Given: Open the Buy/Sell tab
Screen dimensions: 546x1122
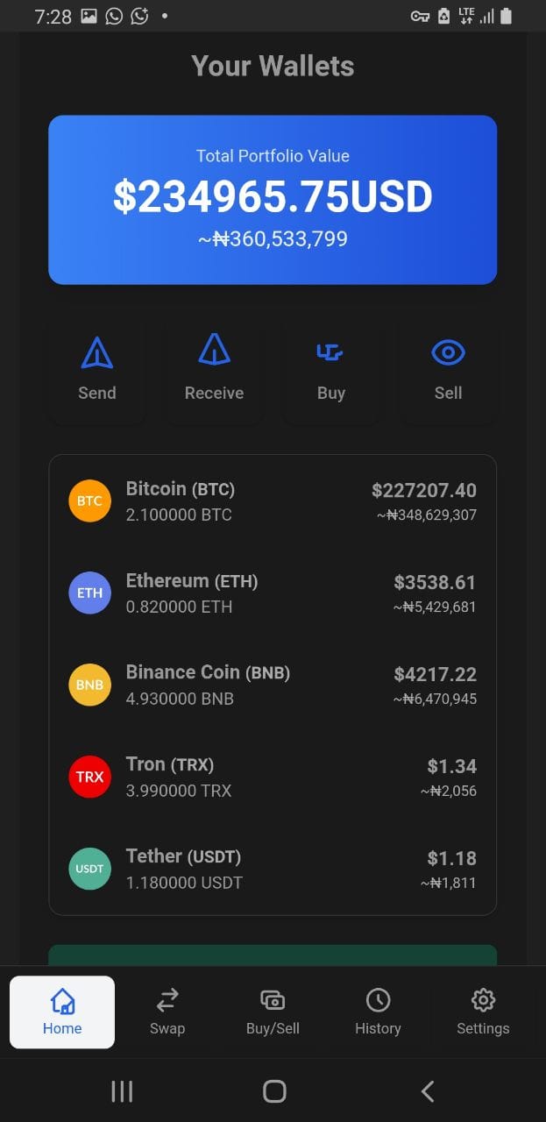Looking at the screenshot, I should tap(273, 1012).
